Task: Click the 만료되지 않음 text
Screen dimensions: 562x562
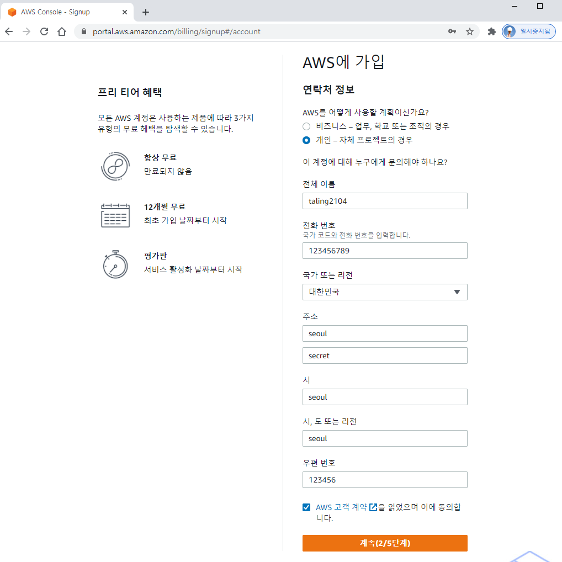Action: (x=168, y=171)
